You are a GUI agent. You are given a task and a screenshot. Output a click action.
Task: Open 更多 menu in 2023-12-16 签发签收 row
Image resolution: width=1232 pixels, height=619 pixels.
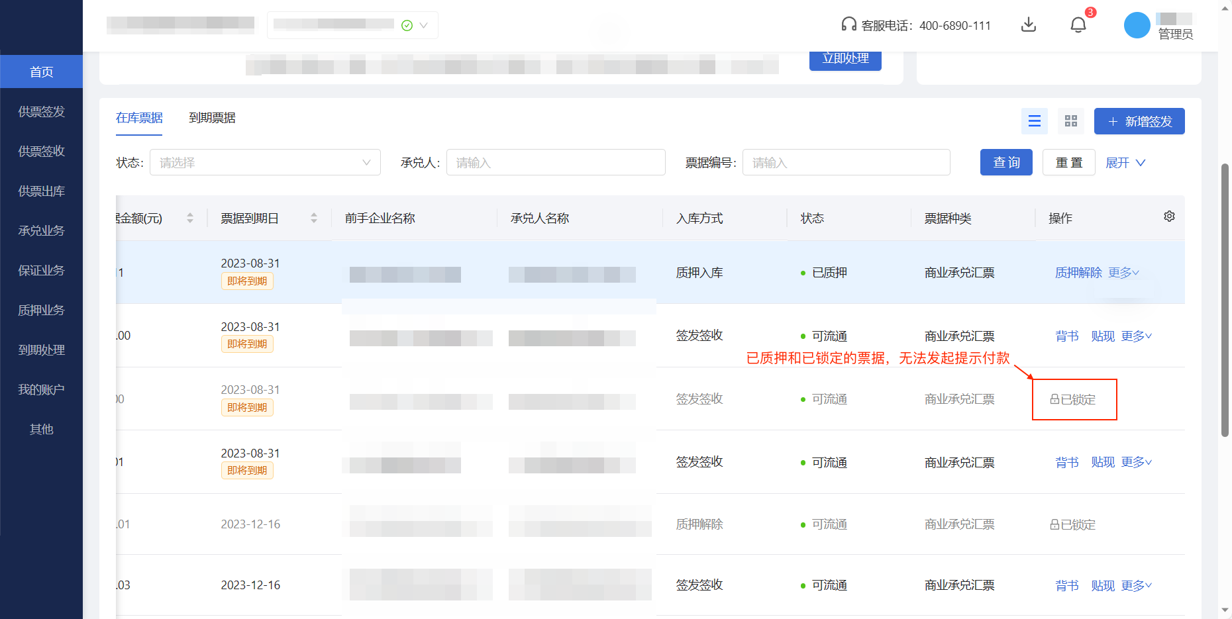coord(1137,586)
